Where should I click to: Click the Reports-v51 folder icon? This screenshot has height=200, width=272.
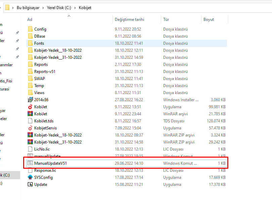30,71
